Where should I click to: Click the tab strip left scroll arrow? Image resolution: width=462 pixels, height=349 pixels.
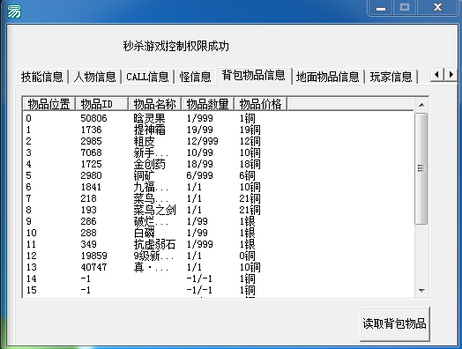tap(436, 75)
